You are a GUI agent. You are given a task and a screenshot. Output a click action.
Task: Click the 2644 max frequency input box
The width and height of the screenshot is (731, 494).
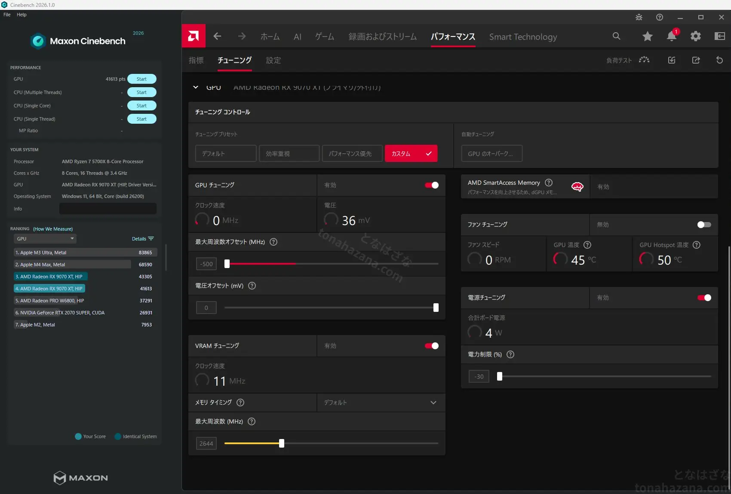coord(206,443)
